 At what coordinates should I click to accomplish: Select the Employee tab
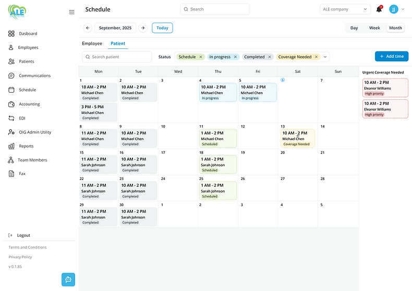pyautogui.click(x=92, y=44)
